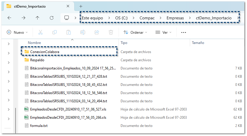Click Compac in the address breadcrumb
The width and height of the screenshot is (247, 136).
click(x=147, y=18)
